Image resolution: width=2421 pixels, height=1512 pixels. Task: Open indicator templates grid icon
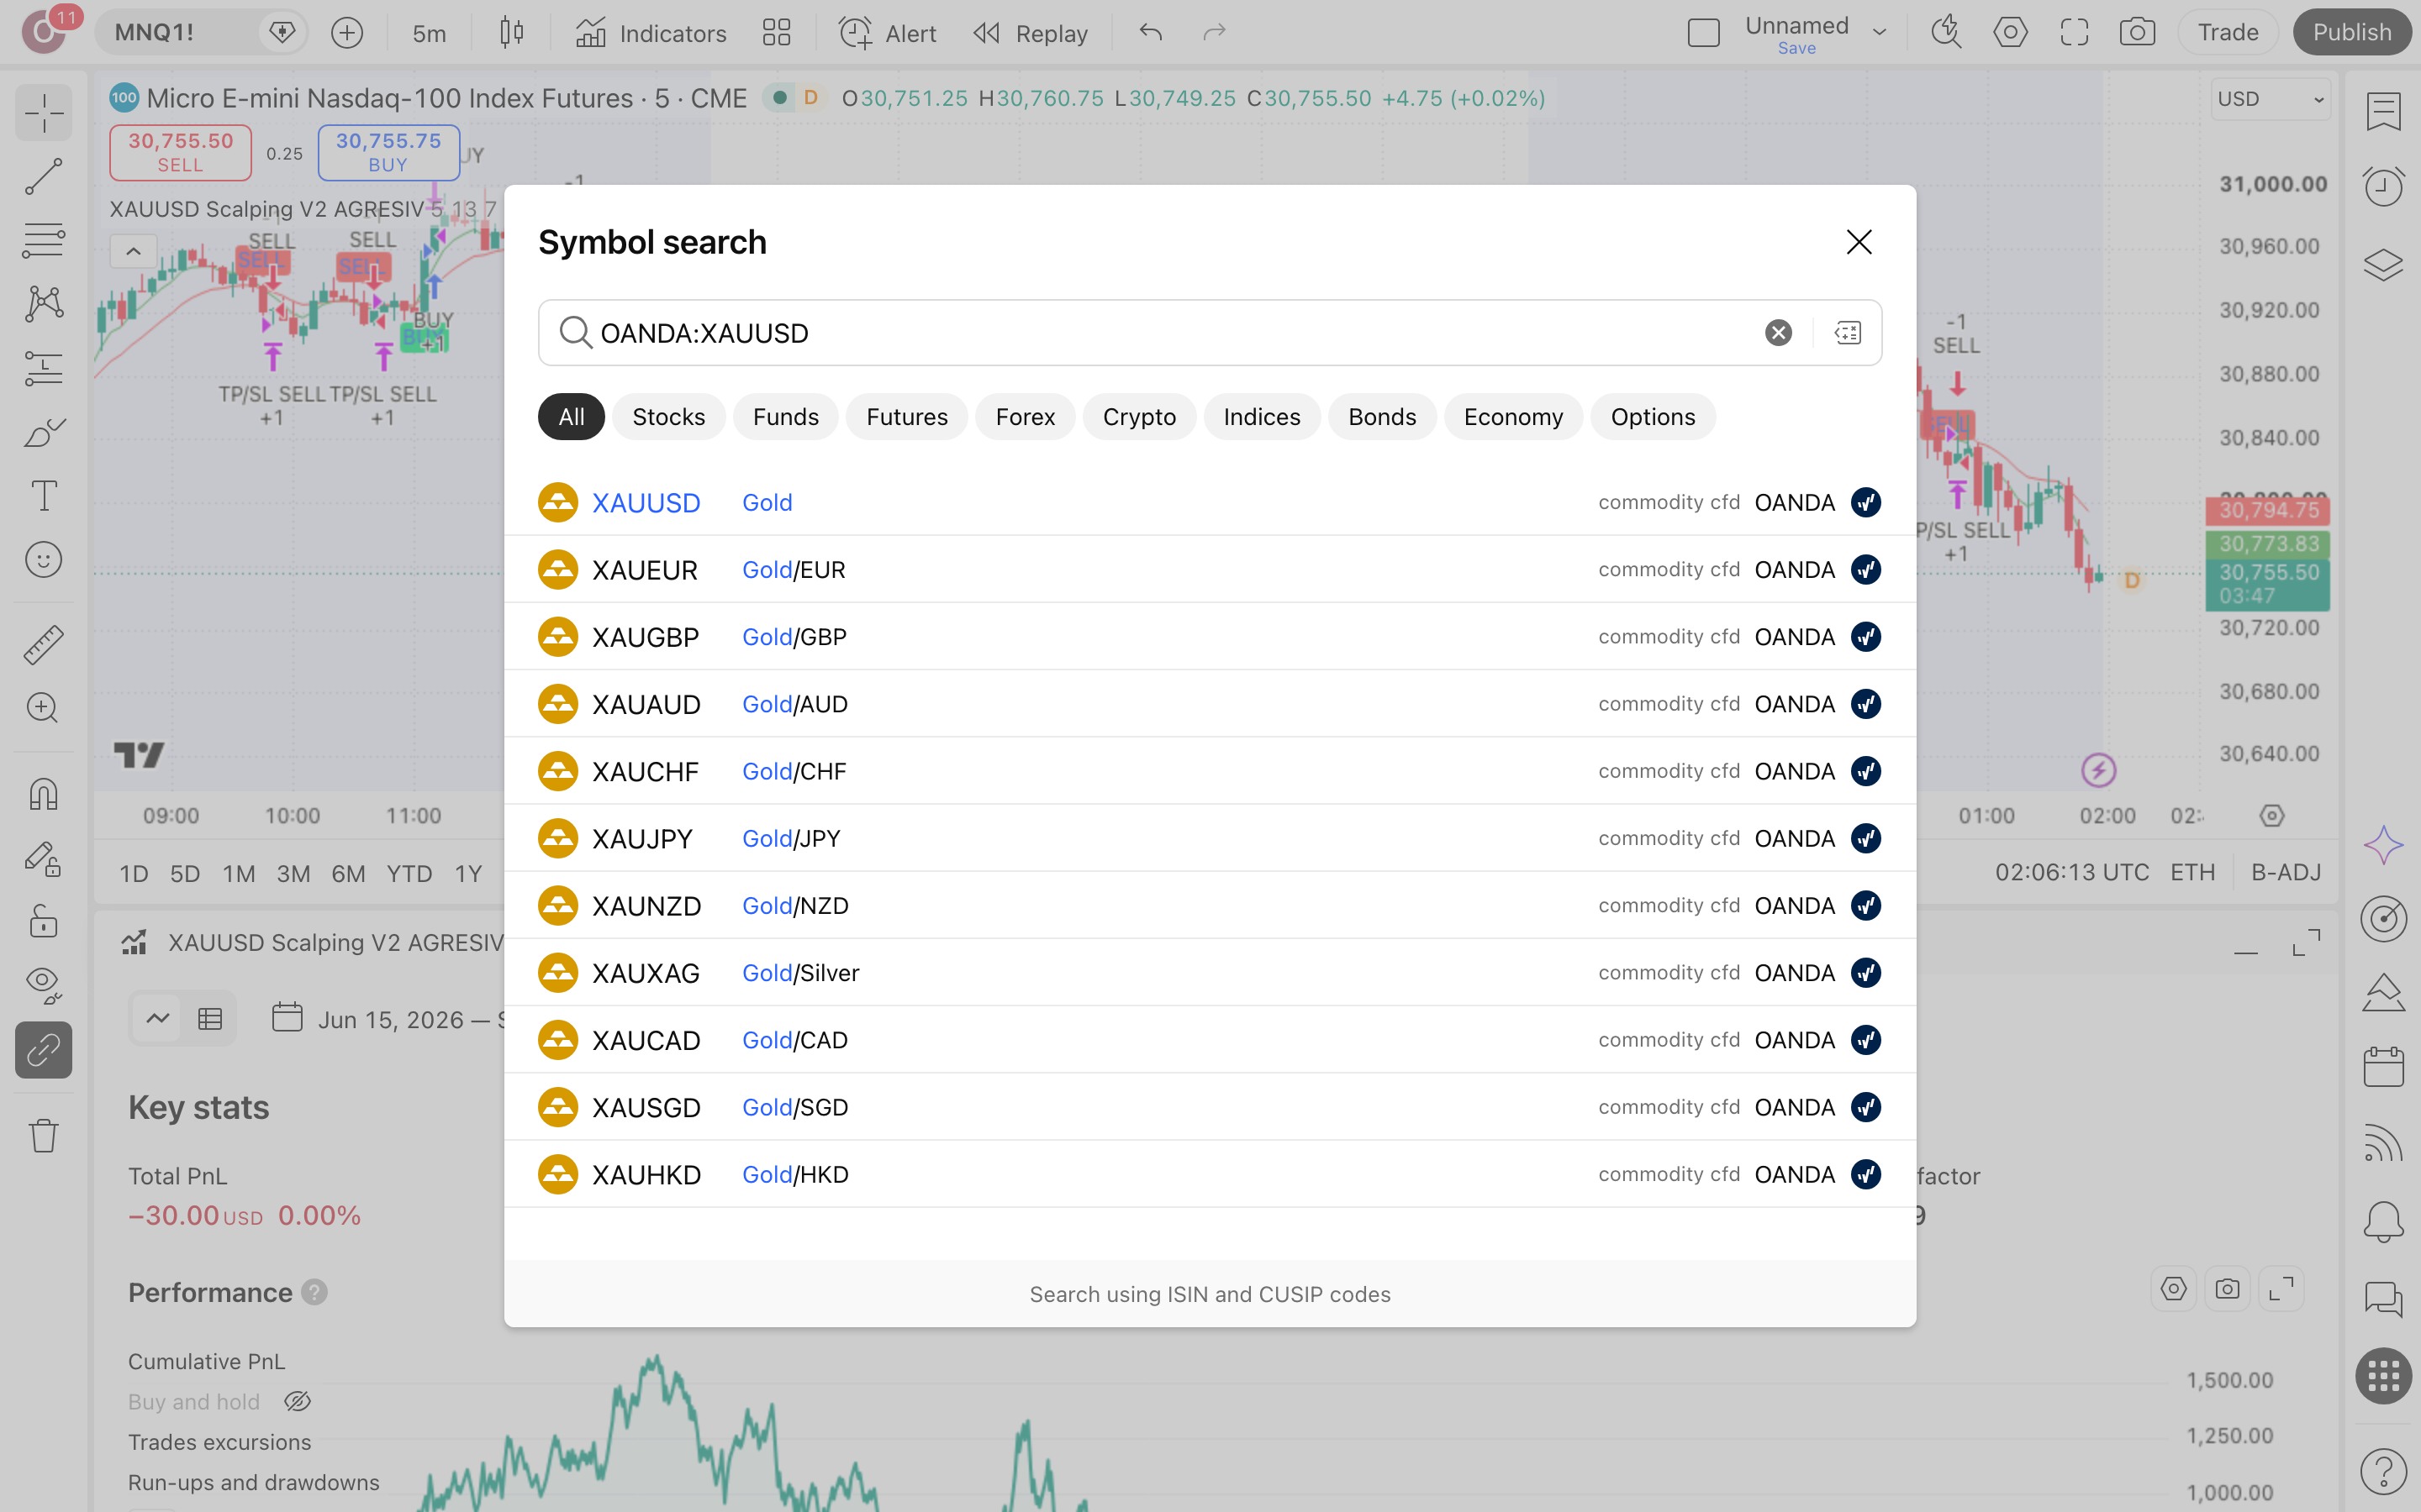(x=777, y=33)
